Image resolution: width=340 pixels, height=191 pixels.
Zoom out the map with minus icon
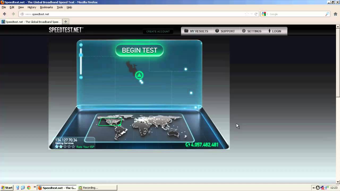81,77
